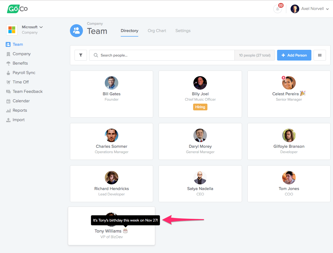Click the Add Person button
The height and width of the screenshot is (253, 333).
(x=294, y=55)
